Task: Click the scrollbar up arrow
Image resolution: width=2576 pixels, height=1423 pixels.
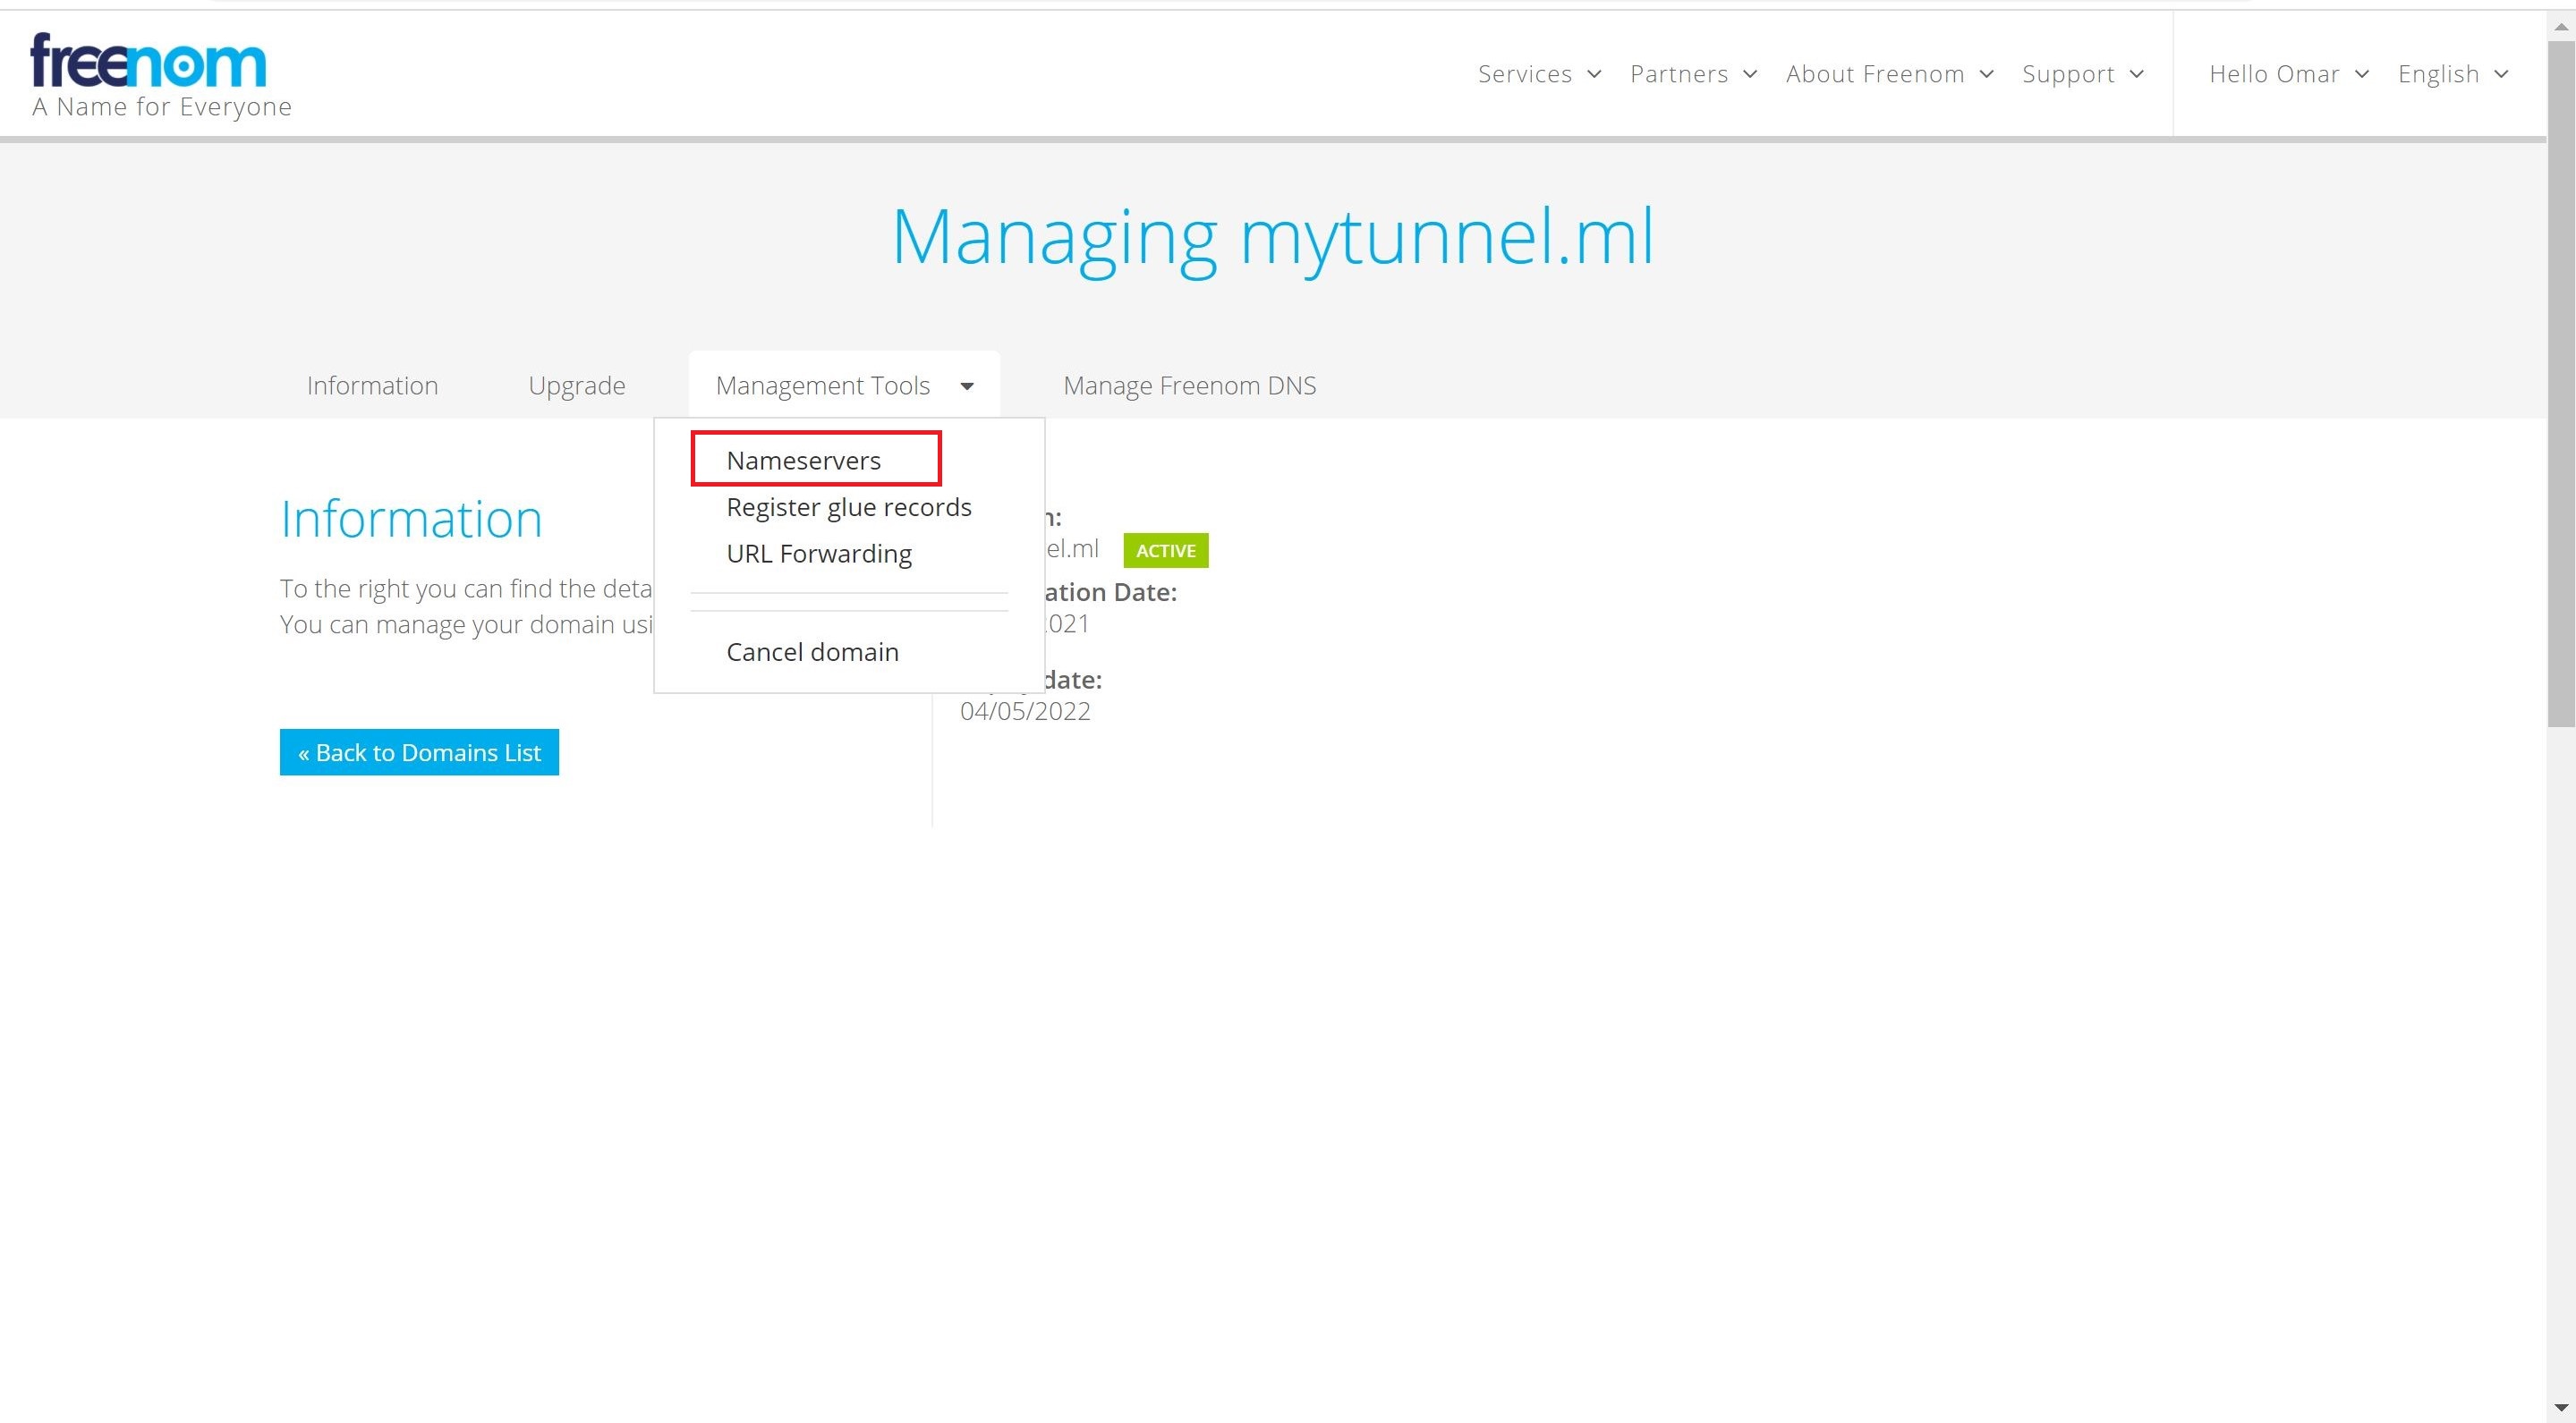Action: point(2561,26)
